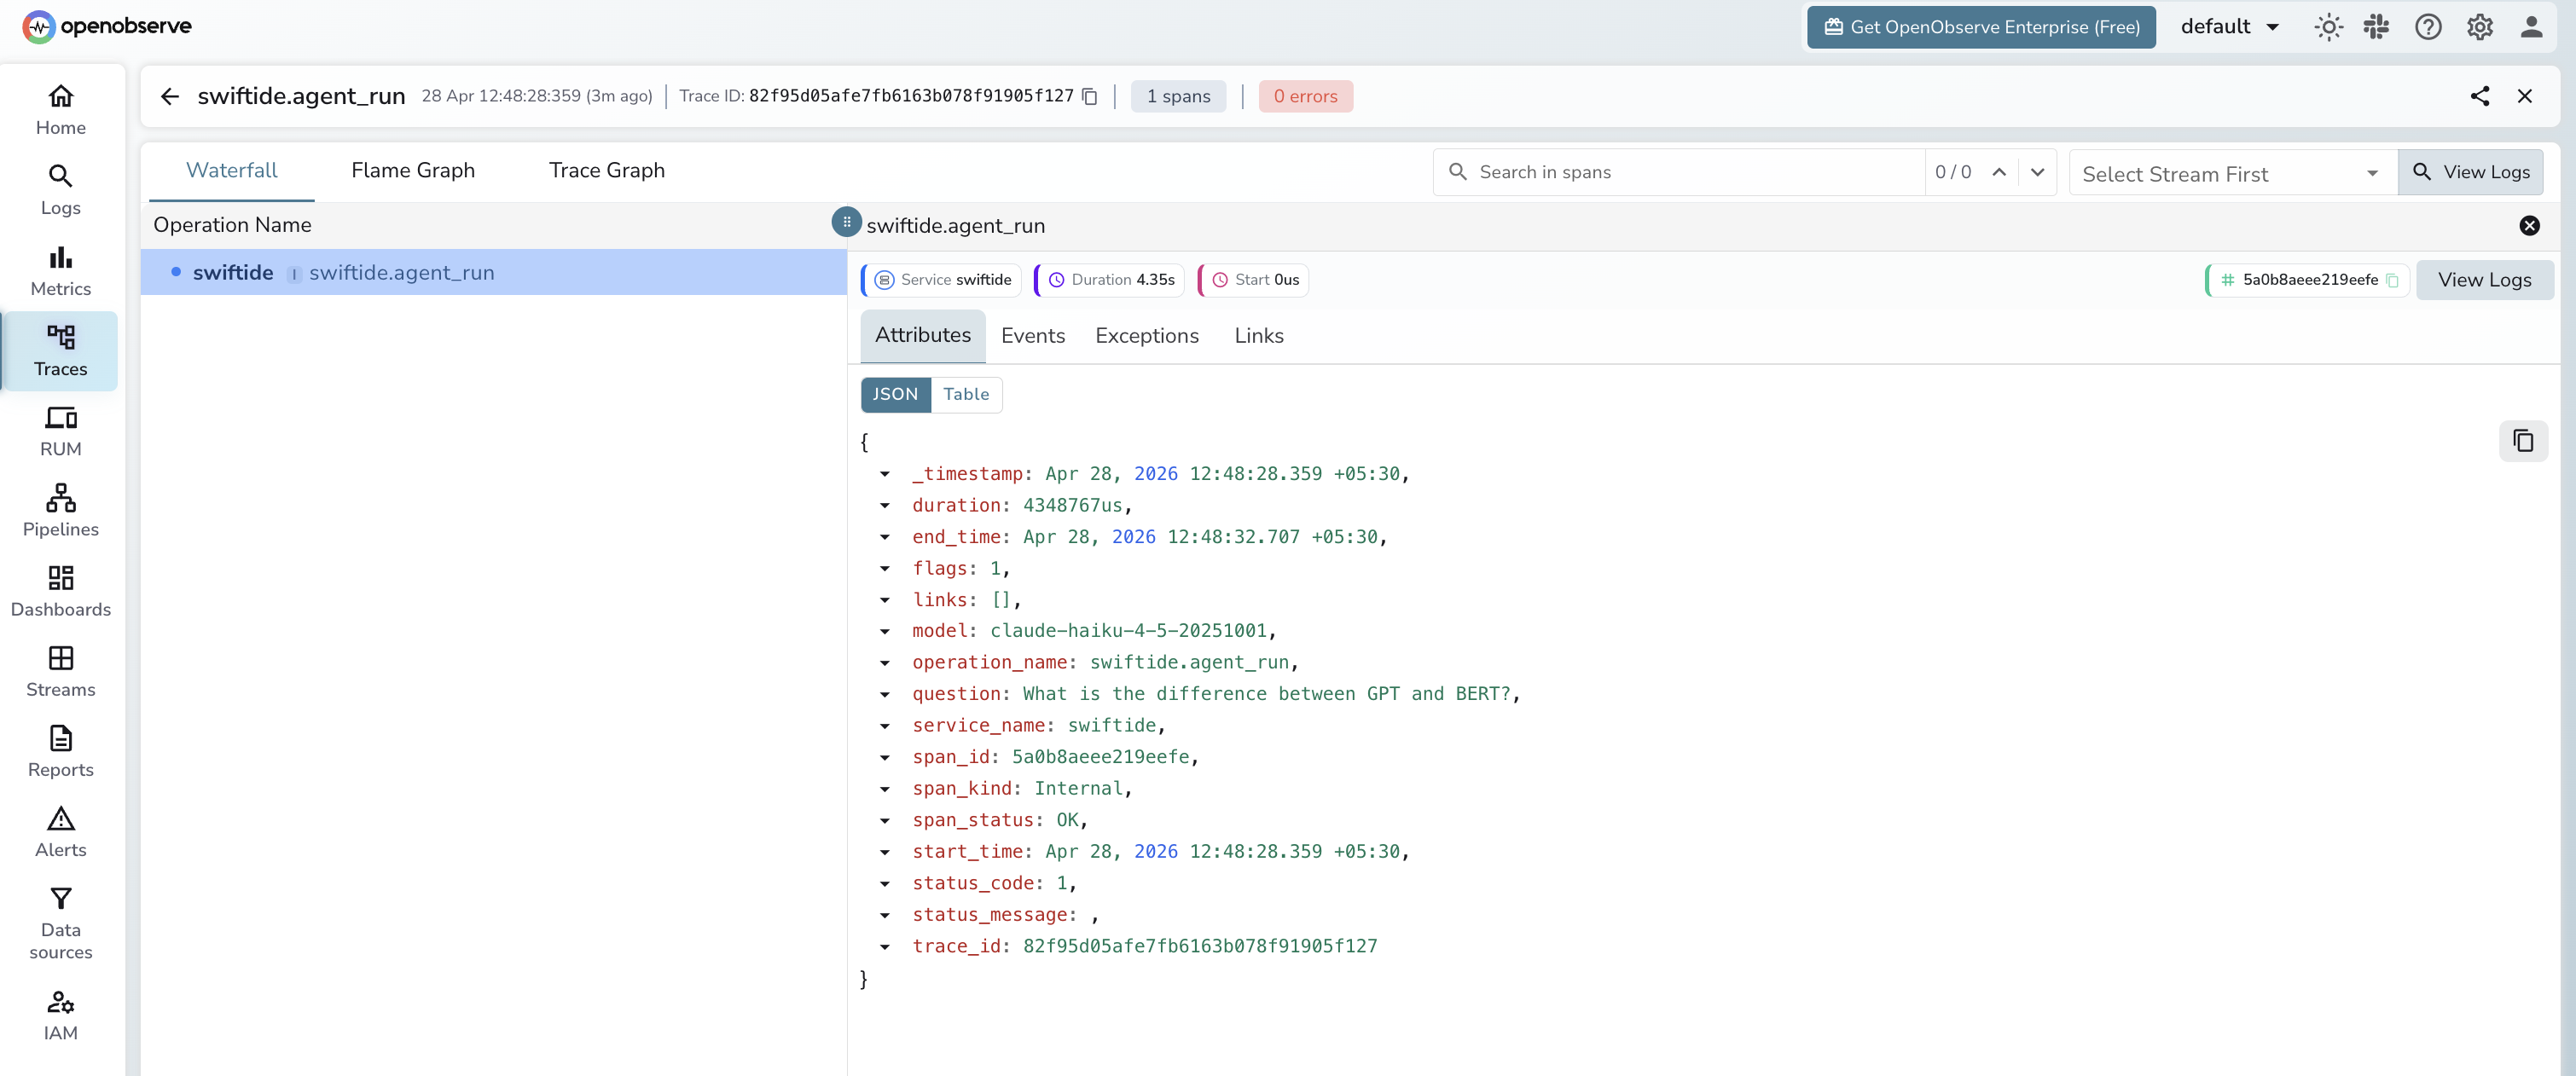The height and width of the screenshot is (1076, 2576).
Task: Open the Events tab
Action: (1033, 336)
